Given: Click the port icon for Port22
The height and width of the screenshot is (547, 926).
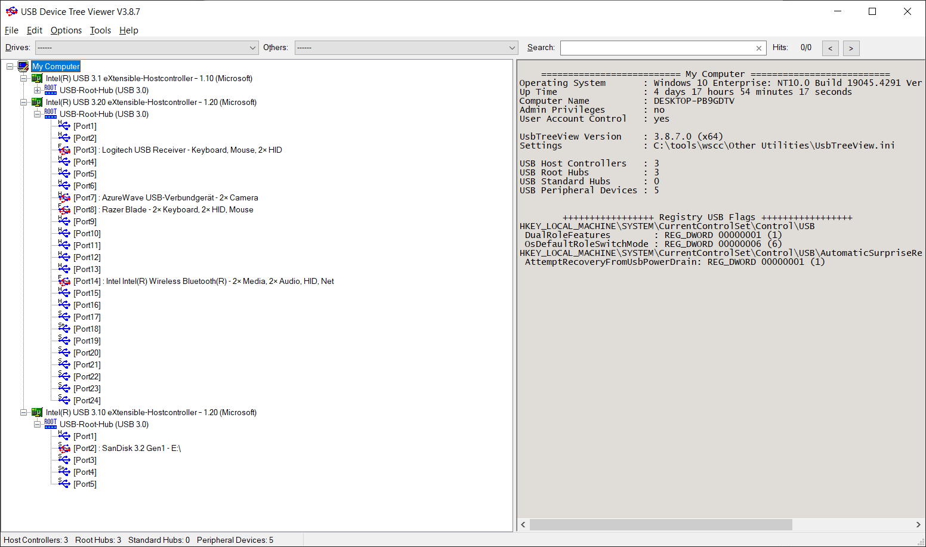Looking at the screenshot, I should (64, 376).
